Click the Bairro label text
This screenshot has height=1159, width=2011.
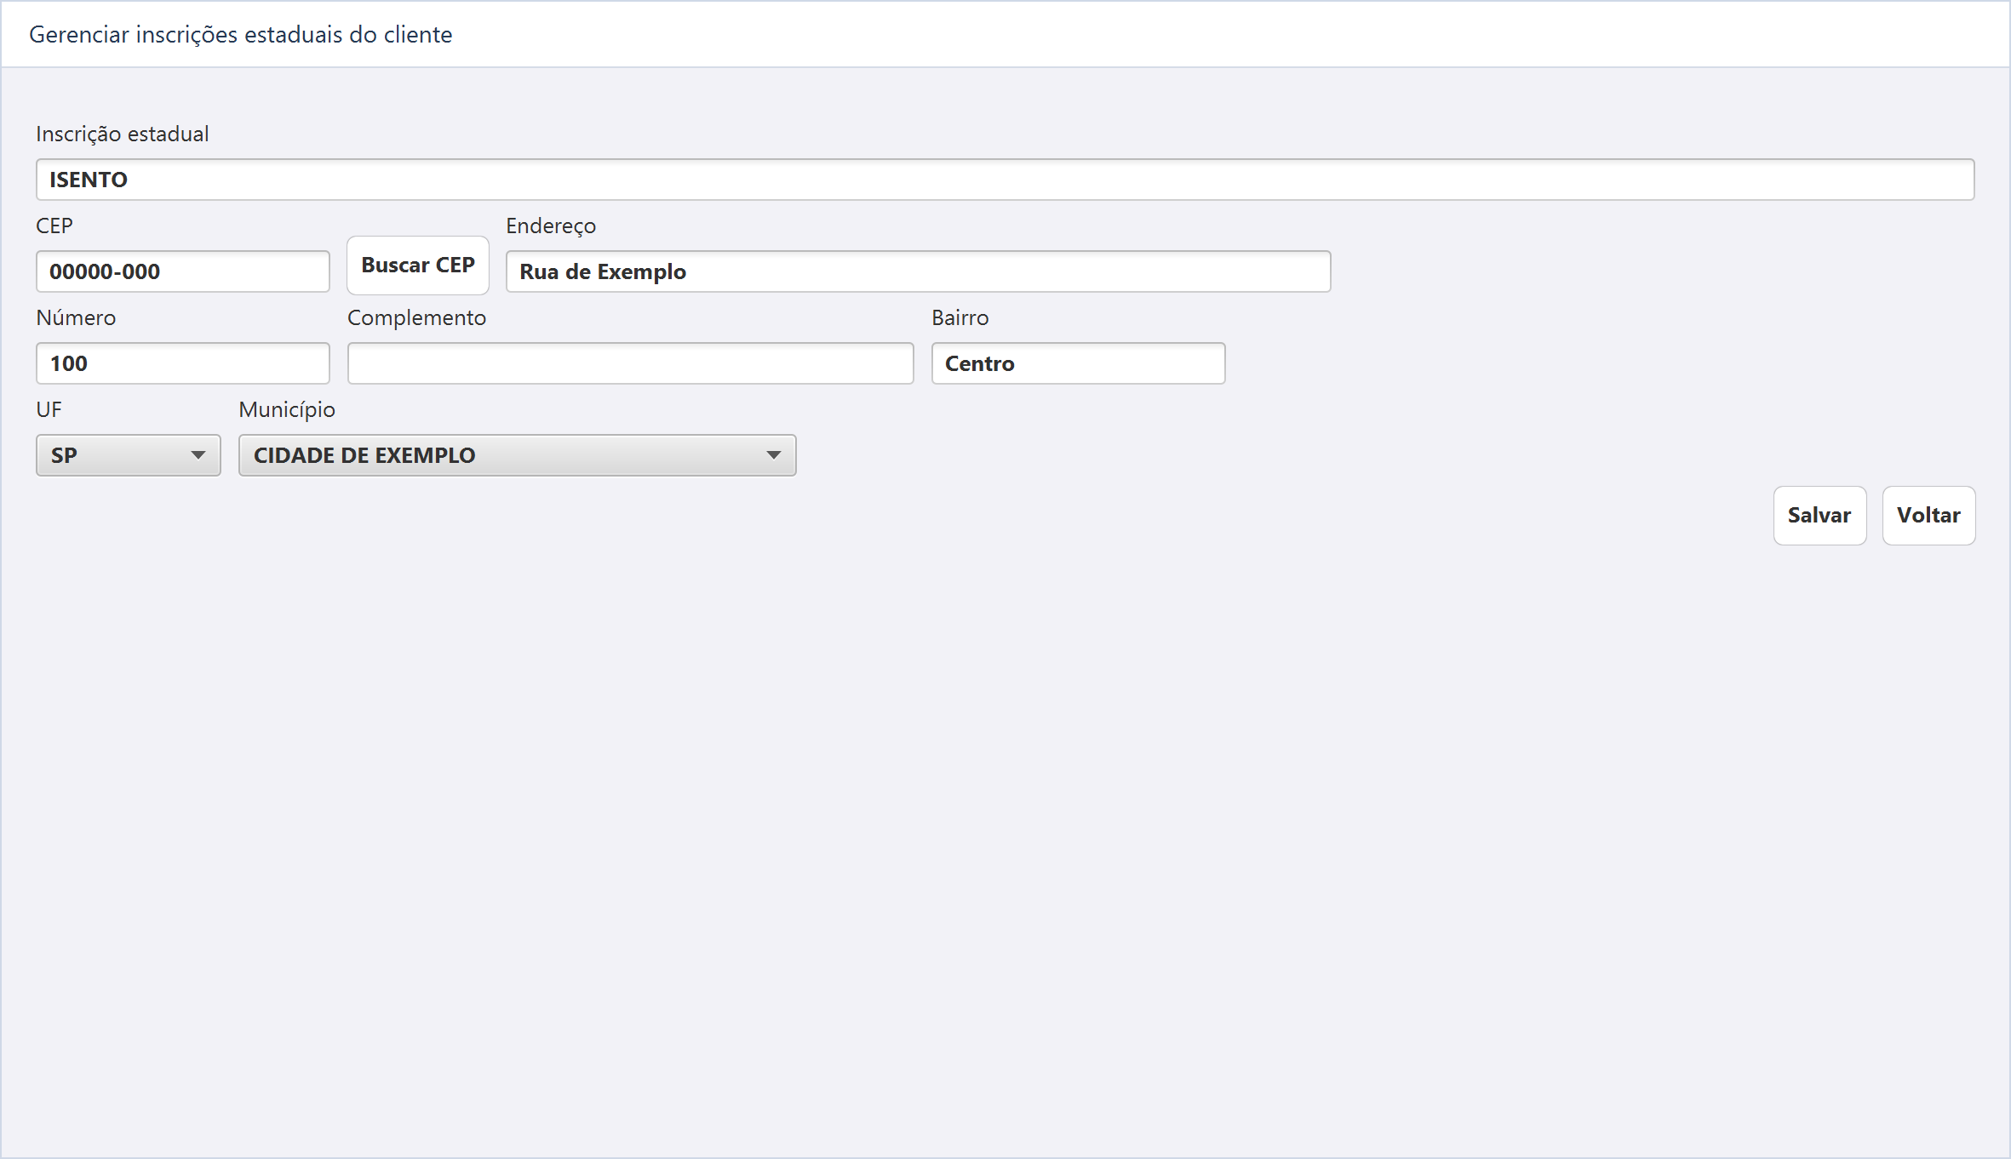tap(960, 318)
